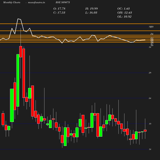Select the "BSE 509073" symbol text
This screenshot has height=160, width=160.
pyautogui.click(x=63, y=2)
